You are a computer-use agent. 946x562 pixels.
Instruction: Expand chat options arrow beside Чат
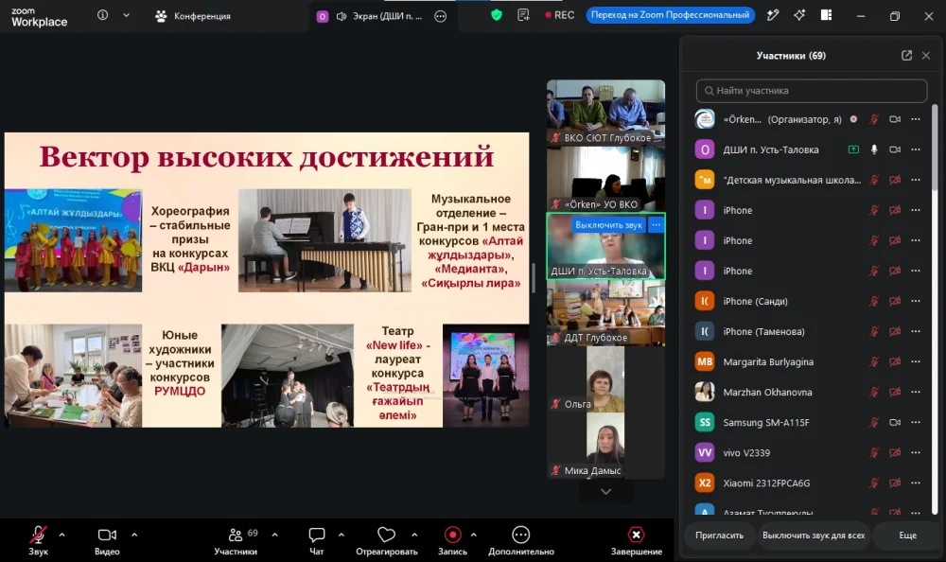click(x=341, y=535)
